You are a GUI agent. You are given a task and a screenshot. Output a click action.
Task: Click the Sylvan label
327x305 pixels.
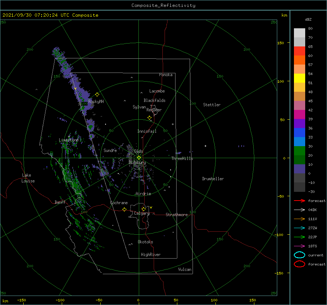139,107
